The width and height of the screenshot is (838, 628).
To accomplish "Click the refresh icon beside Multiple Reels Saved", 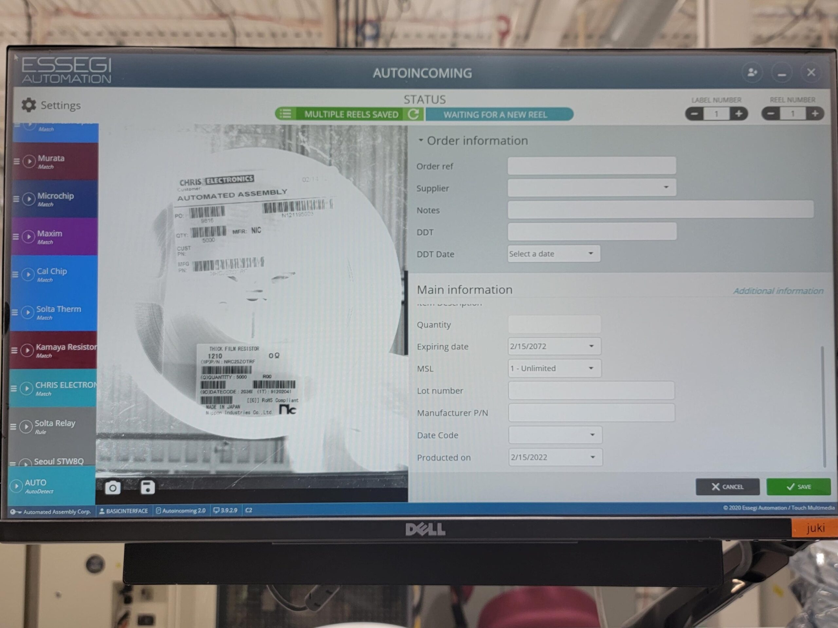I will tap(413, 114).
